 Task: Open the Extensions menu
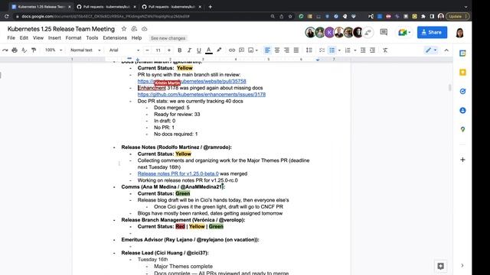coord(115,38)
